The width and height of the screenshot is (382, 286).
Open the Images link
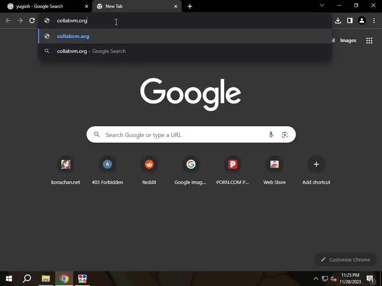pos(348,41)
